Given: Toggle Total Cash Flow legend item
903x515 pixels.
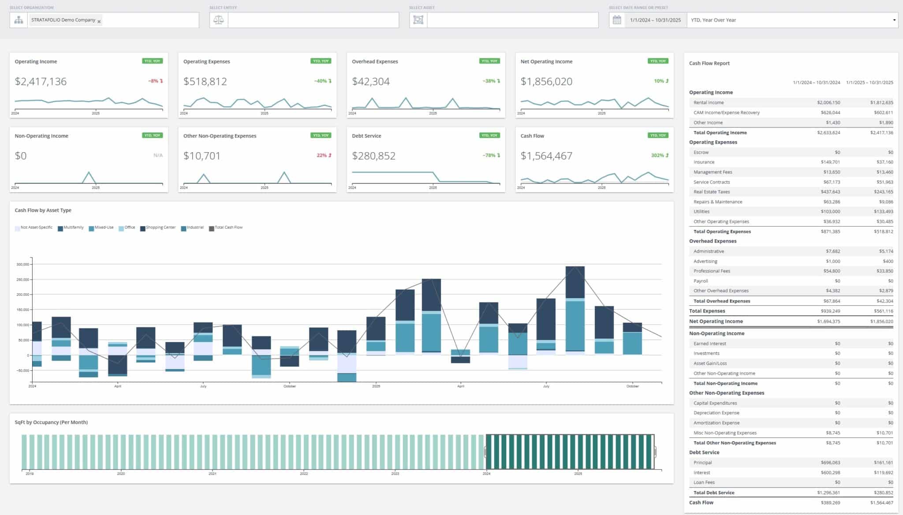Looking at the screenshot, I should tap(228, 228).
